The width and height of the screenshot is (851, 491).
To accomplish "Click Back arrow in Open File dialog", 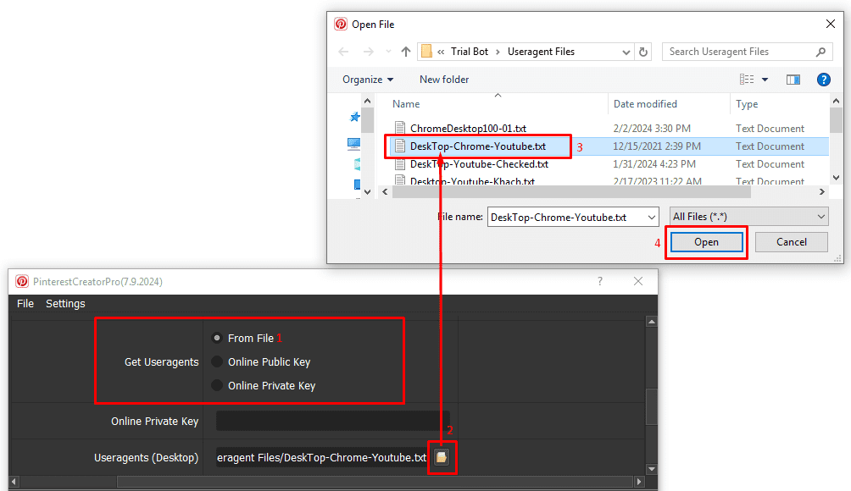I will click(x=343, y=52).
